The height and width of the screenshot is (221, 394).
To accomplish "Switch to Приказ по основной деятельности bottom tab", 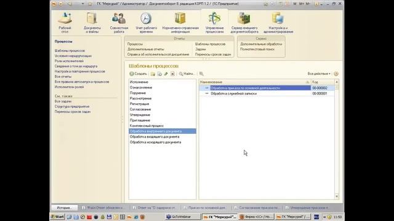I will pos(205,207).
